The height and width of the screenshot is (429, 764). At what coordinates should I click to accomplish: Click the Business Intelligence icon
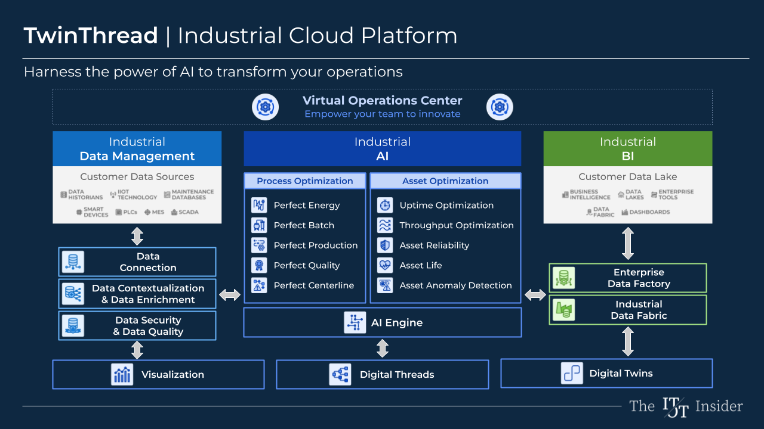coord(565,195)
